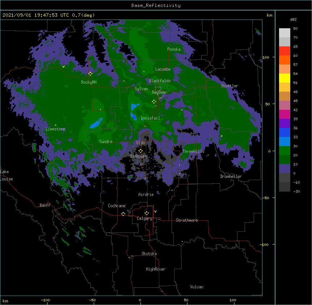Screen dimensions: 312x305
Task: Click the asterisk marker above Limestone
Action: [55, 125]
